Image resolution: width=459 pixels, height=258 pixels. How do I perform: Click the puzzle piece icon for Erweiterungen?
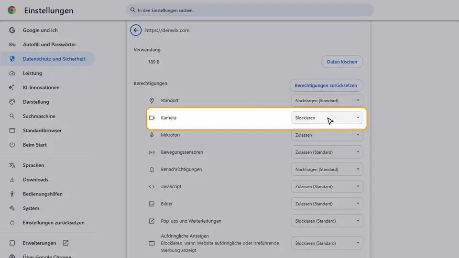(12, 243)
